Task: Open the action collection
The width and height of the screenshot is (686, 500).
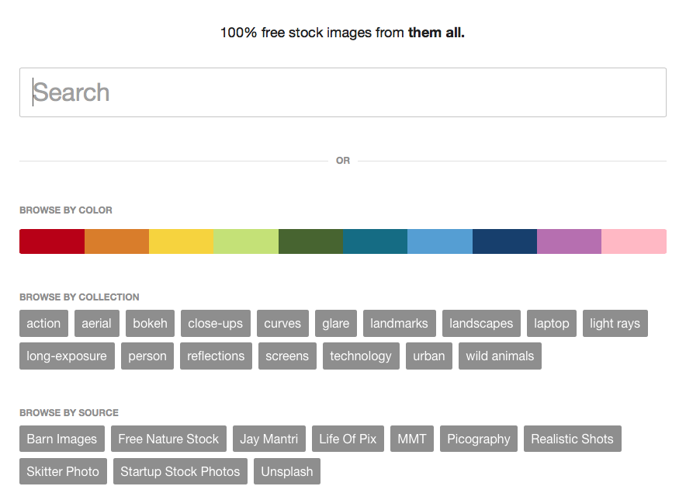Action: (43, 324)
